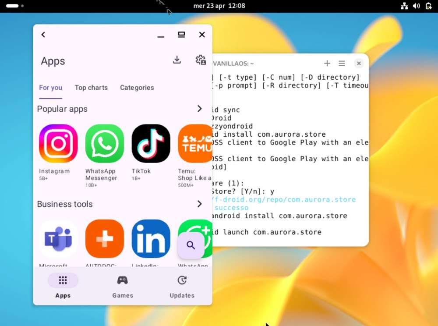Image resolution: width=438 pixels, height=326 pixels.
Task: Maximize the Aurora Store window
Action: [181, 35]
